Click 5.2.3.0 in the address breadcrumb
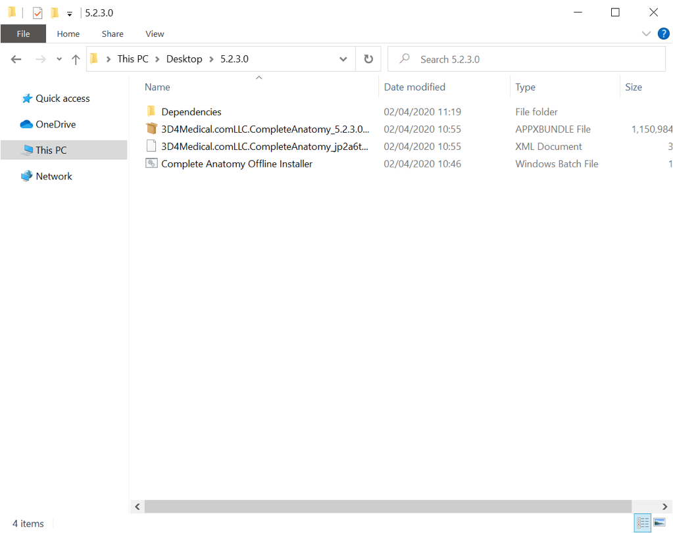673x533 pixels. [x=234, y=58]
